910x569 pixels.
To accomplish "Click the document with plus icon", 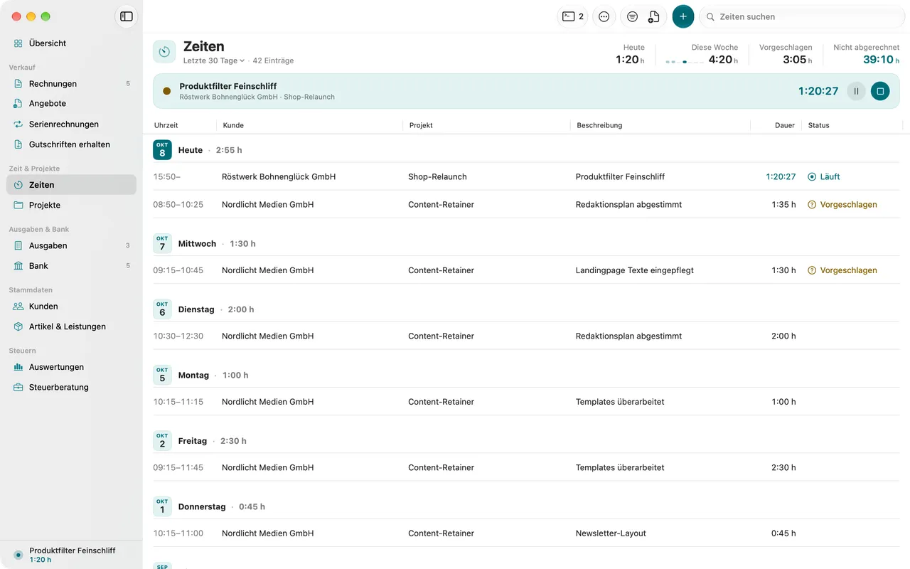I will point(654,16).
